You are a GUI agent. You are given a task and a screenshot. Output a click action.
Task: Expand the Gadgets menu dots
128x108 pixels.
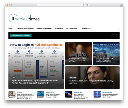click(62, 29)
